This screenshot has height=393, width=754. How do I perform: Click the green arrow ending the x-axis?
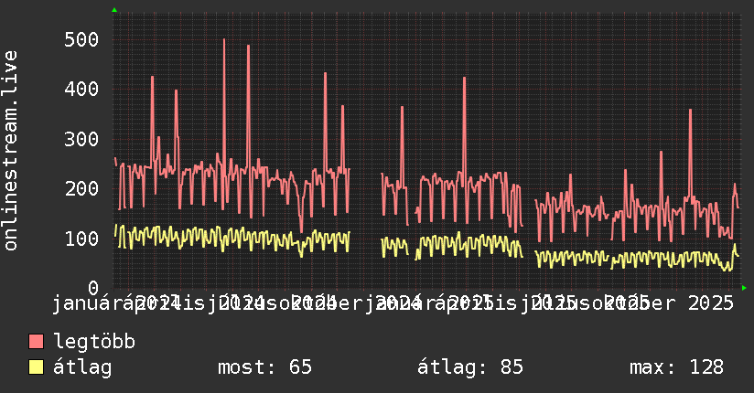tap(744, 288)
